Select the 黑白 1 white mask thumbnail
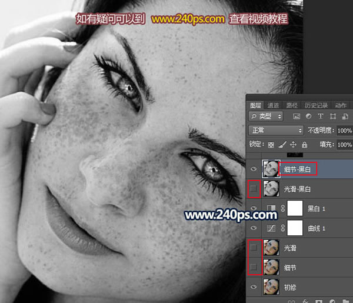 point(295,208)
